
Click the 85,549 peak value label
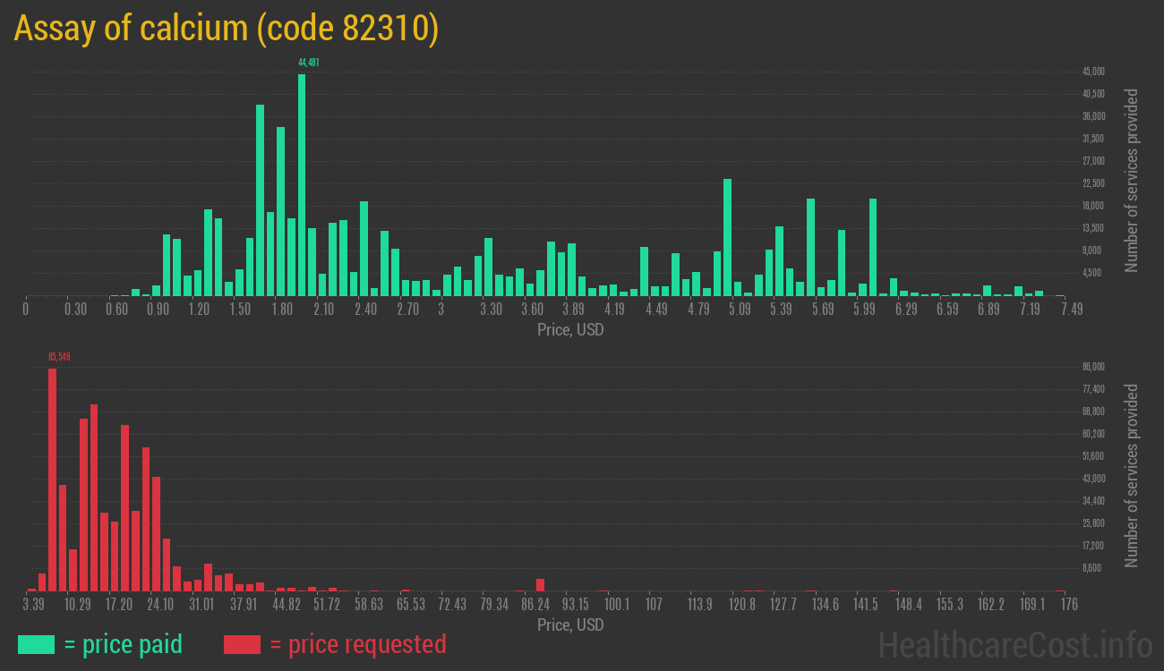[x=59, y=357]
